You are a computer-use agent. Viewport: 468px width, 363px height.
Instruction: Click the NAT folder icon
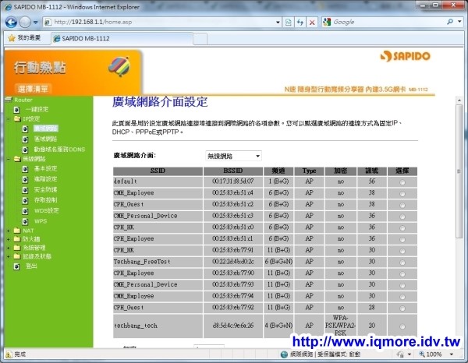click(x=17, y=231)
